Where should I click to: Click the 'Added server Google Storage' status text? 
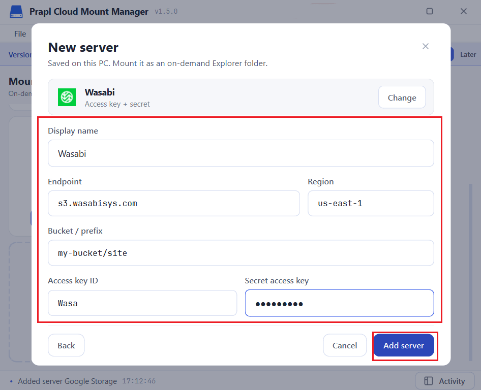[67, 381]
